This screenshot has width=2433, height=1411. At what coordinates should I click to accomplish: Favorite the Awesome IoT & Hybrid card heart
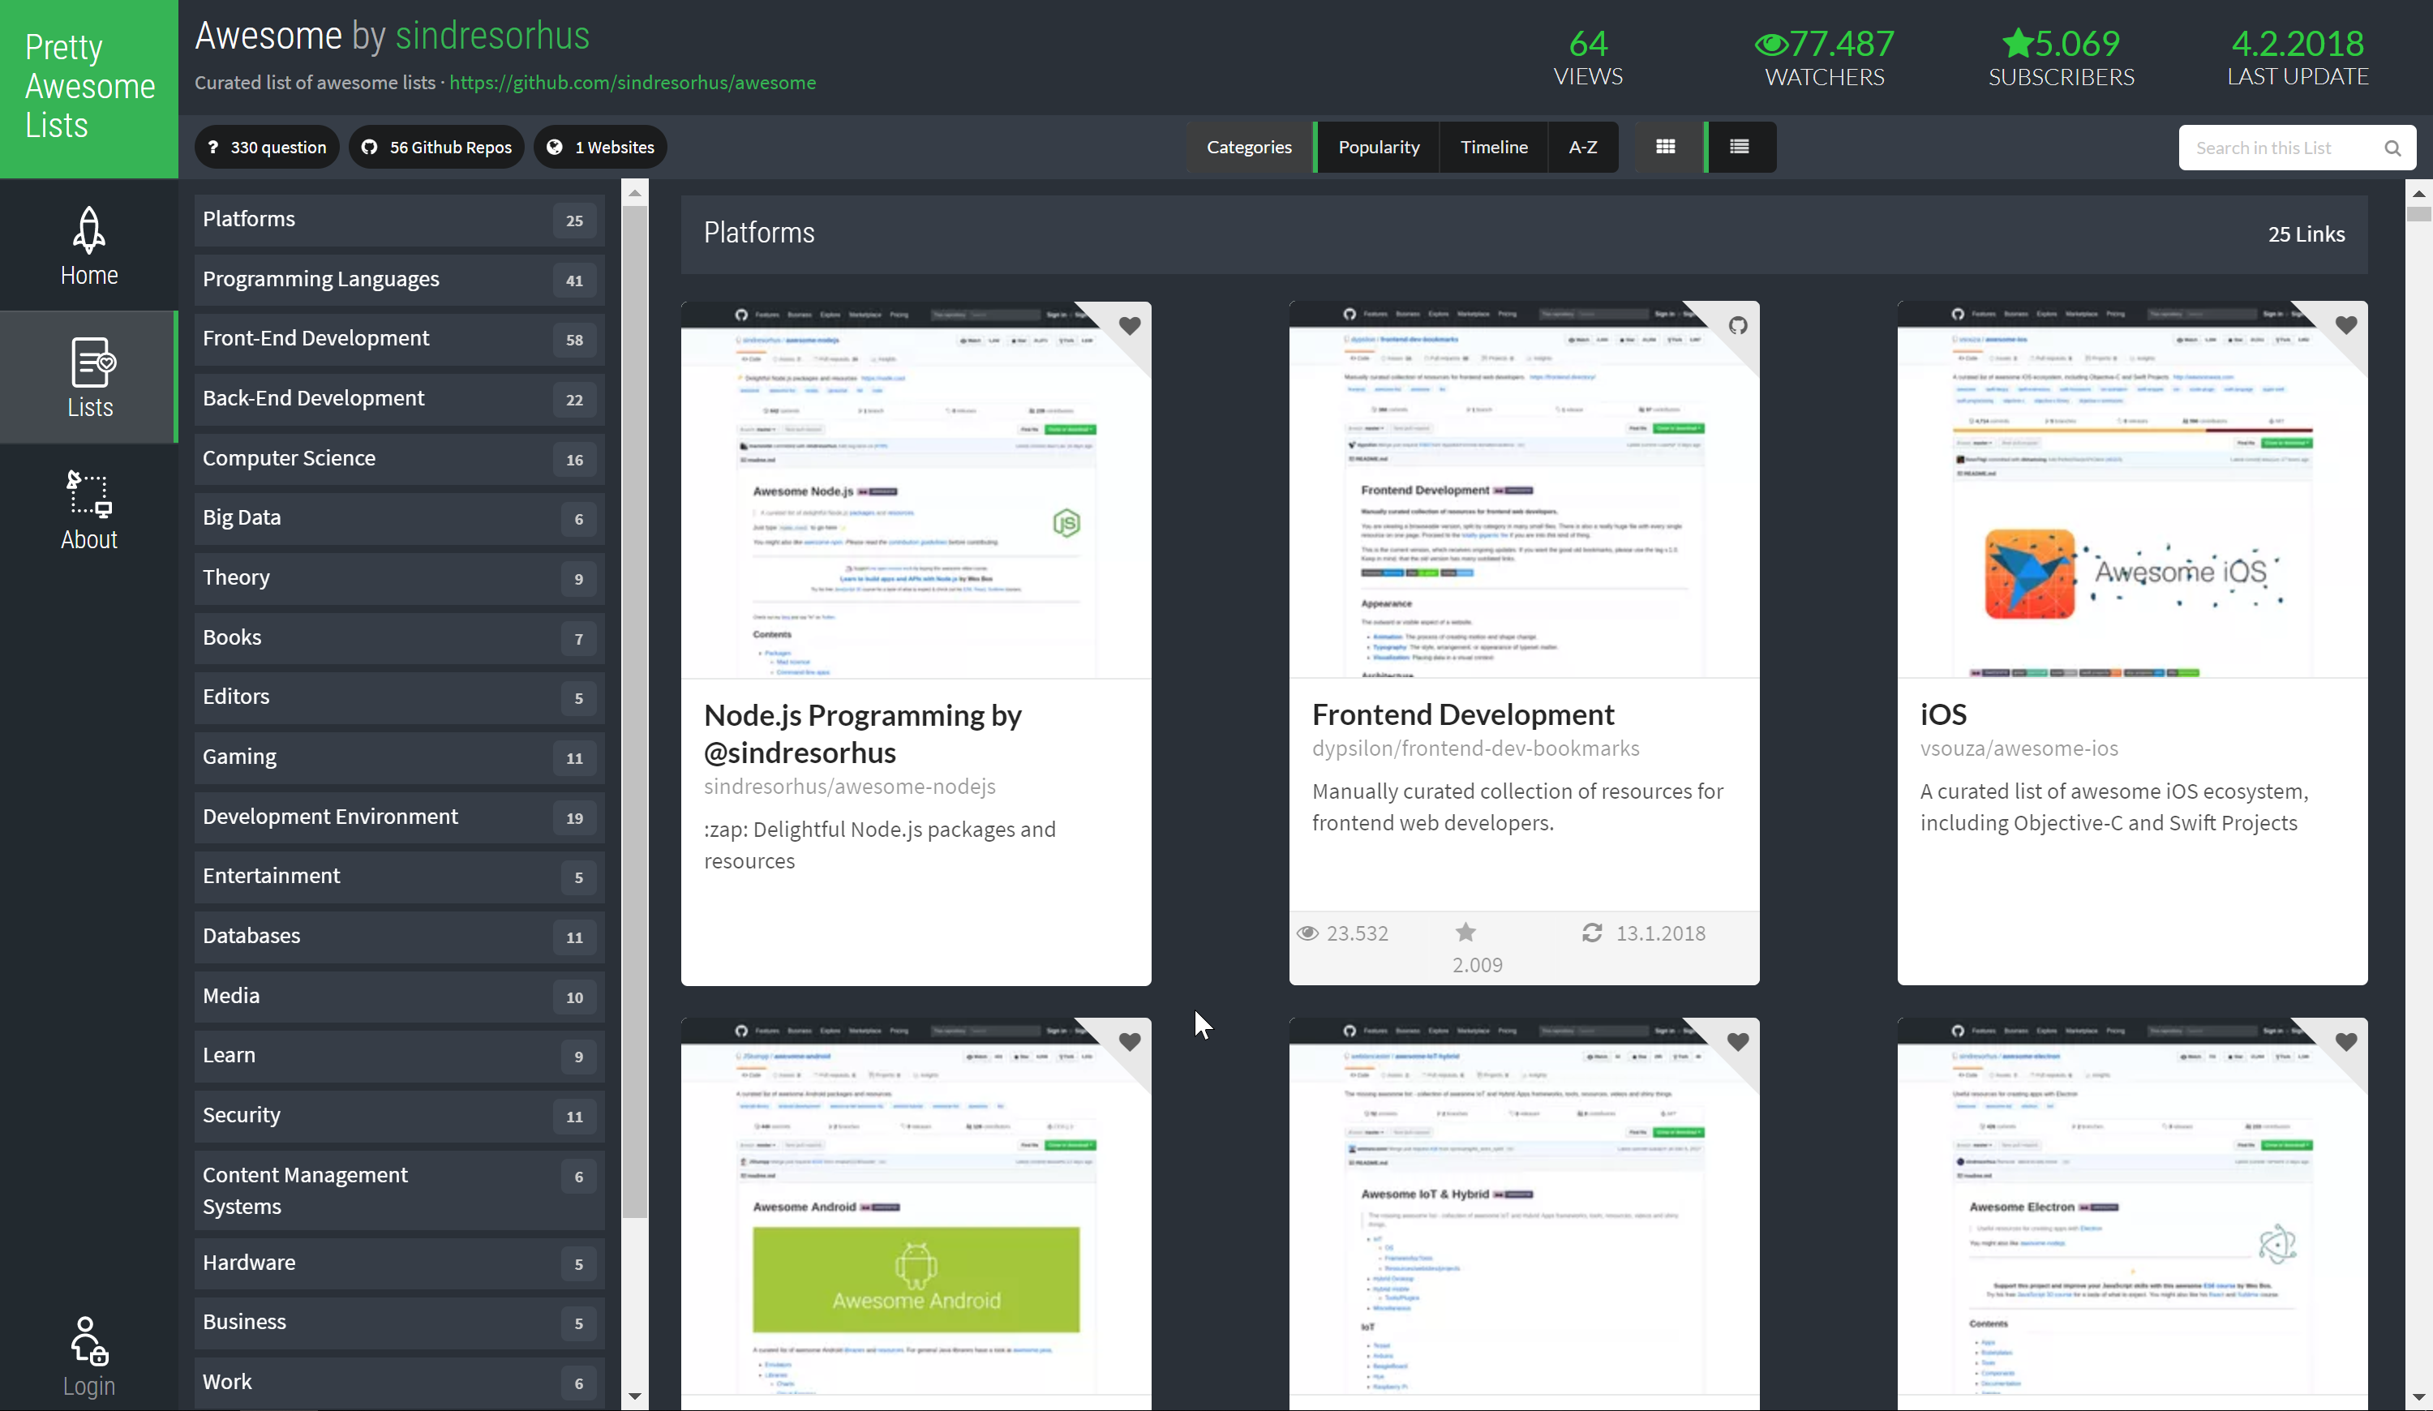(x=1738, y=1041)
